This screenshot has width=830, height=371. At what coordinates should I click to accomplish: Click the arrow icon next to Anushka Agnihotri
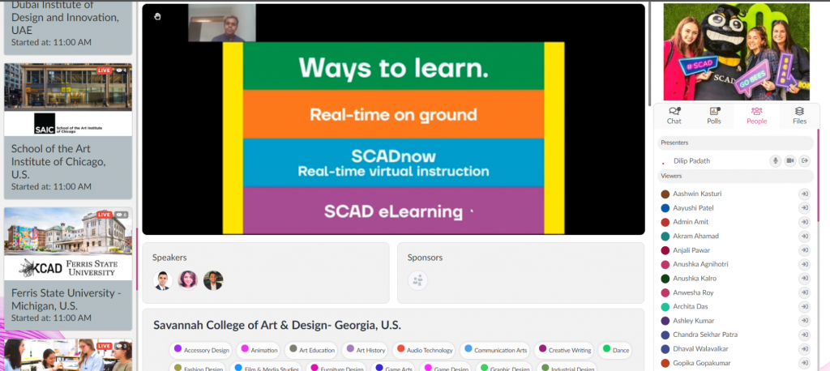[805, 264]
